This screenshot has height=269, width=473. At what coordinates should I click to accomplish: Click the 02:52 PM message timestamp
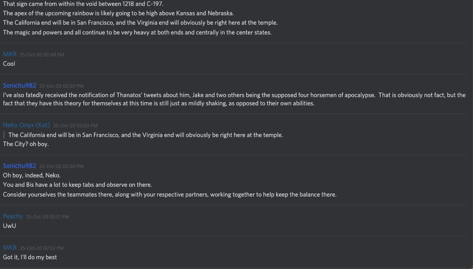tap(41, 248)
